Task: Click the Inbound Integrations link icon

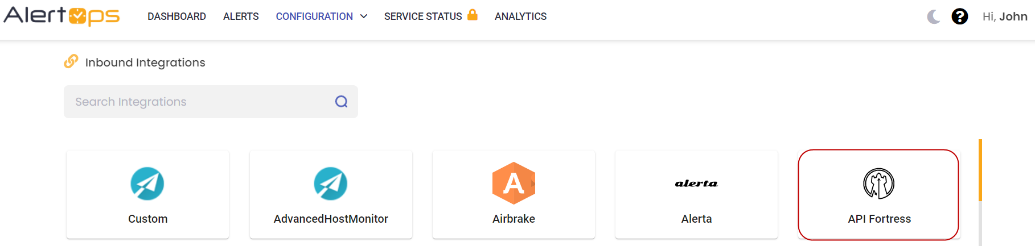Action: (x=71, y=61)
